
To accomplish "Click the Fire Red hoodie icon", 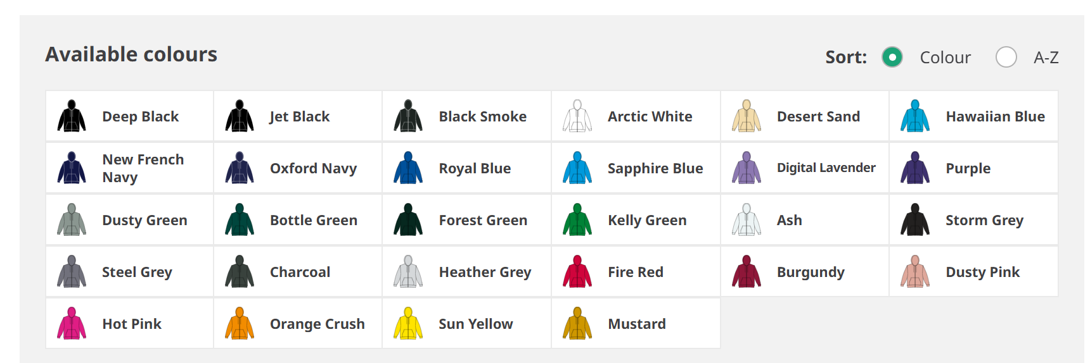I will click(x=577, y=272).
